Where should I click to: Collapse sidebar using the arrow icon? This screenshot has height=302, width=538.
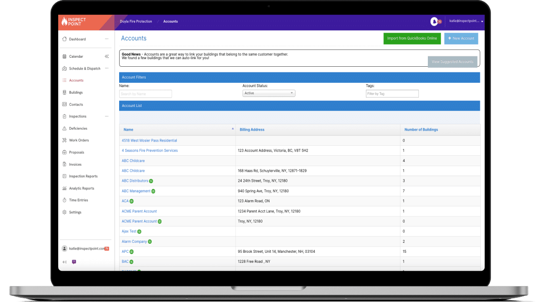(x=64, y=262)
